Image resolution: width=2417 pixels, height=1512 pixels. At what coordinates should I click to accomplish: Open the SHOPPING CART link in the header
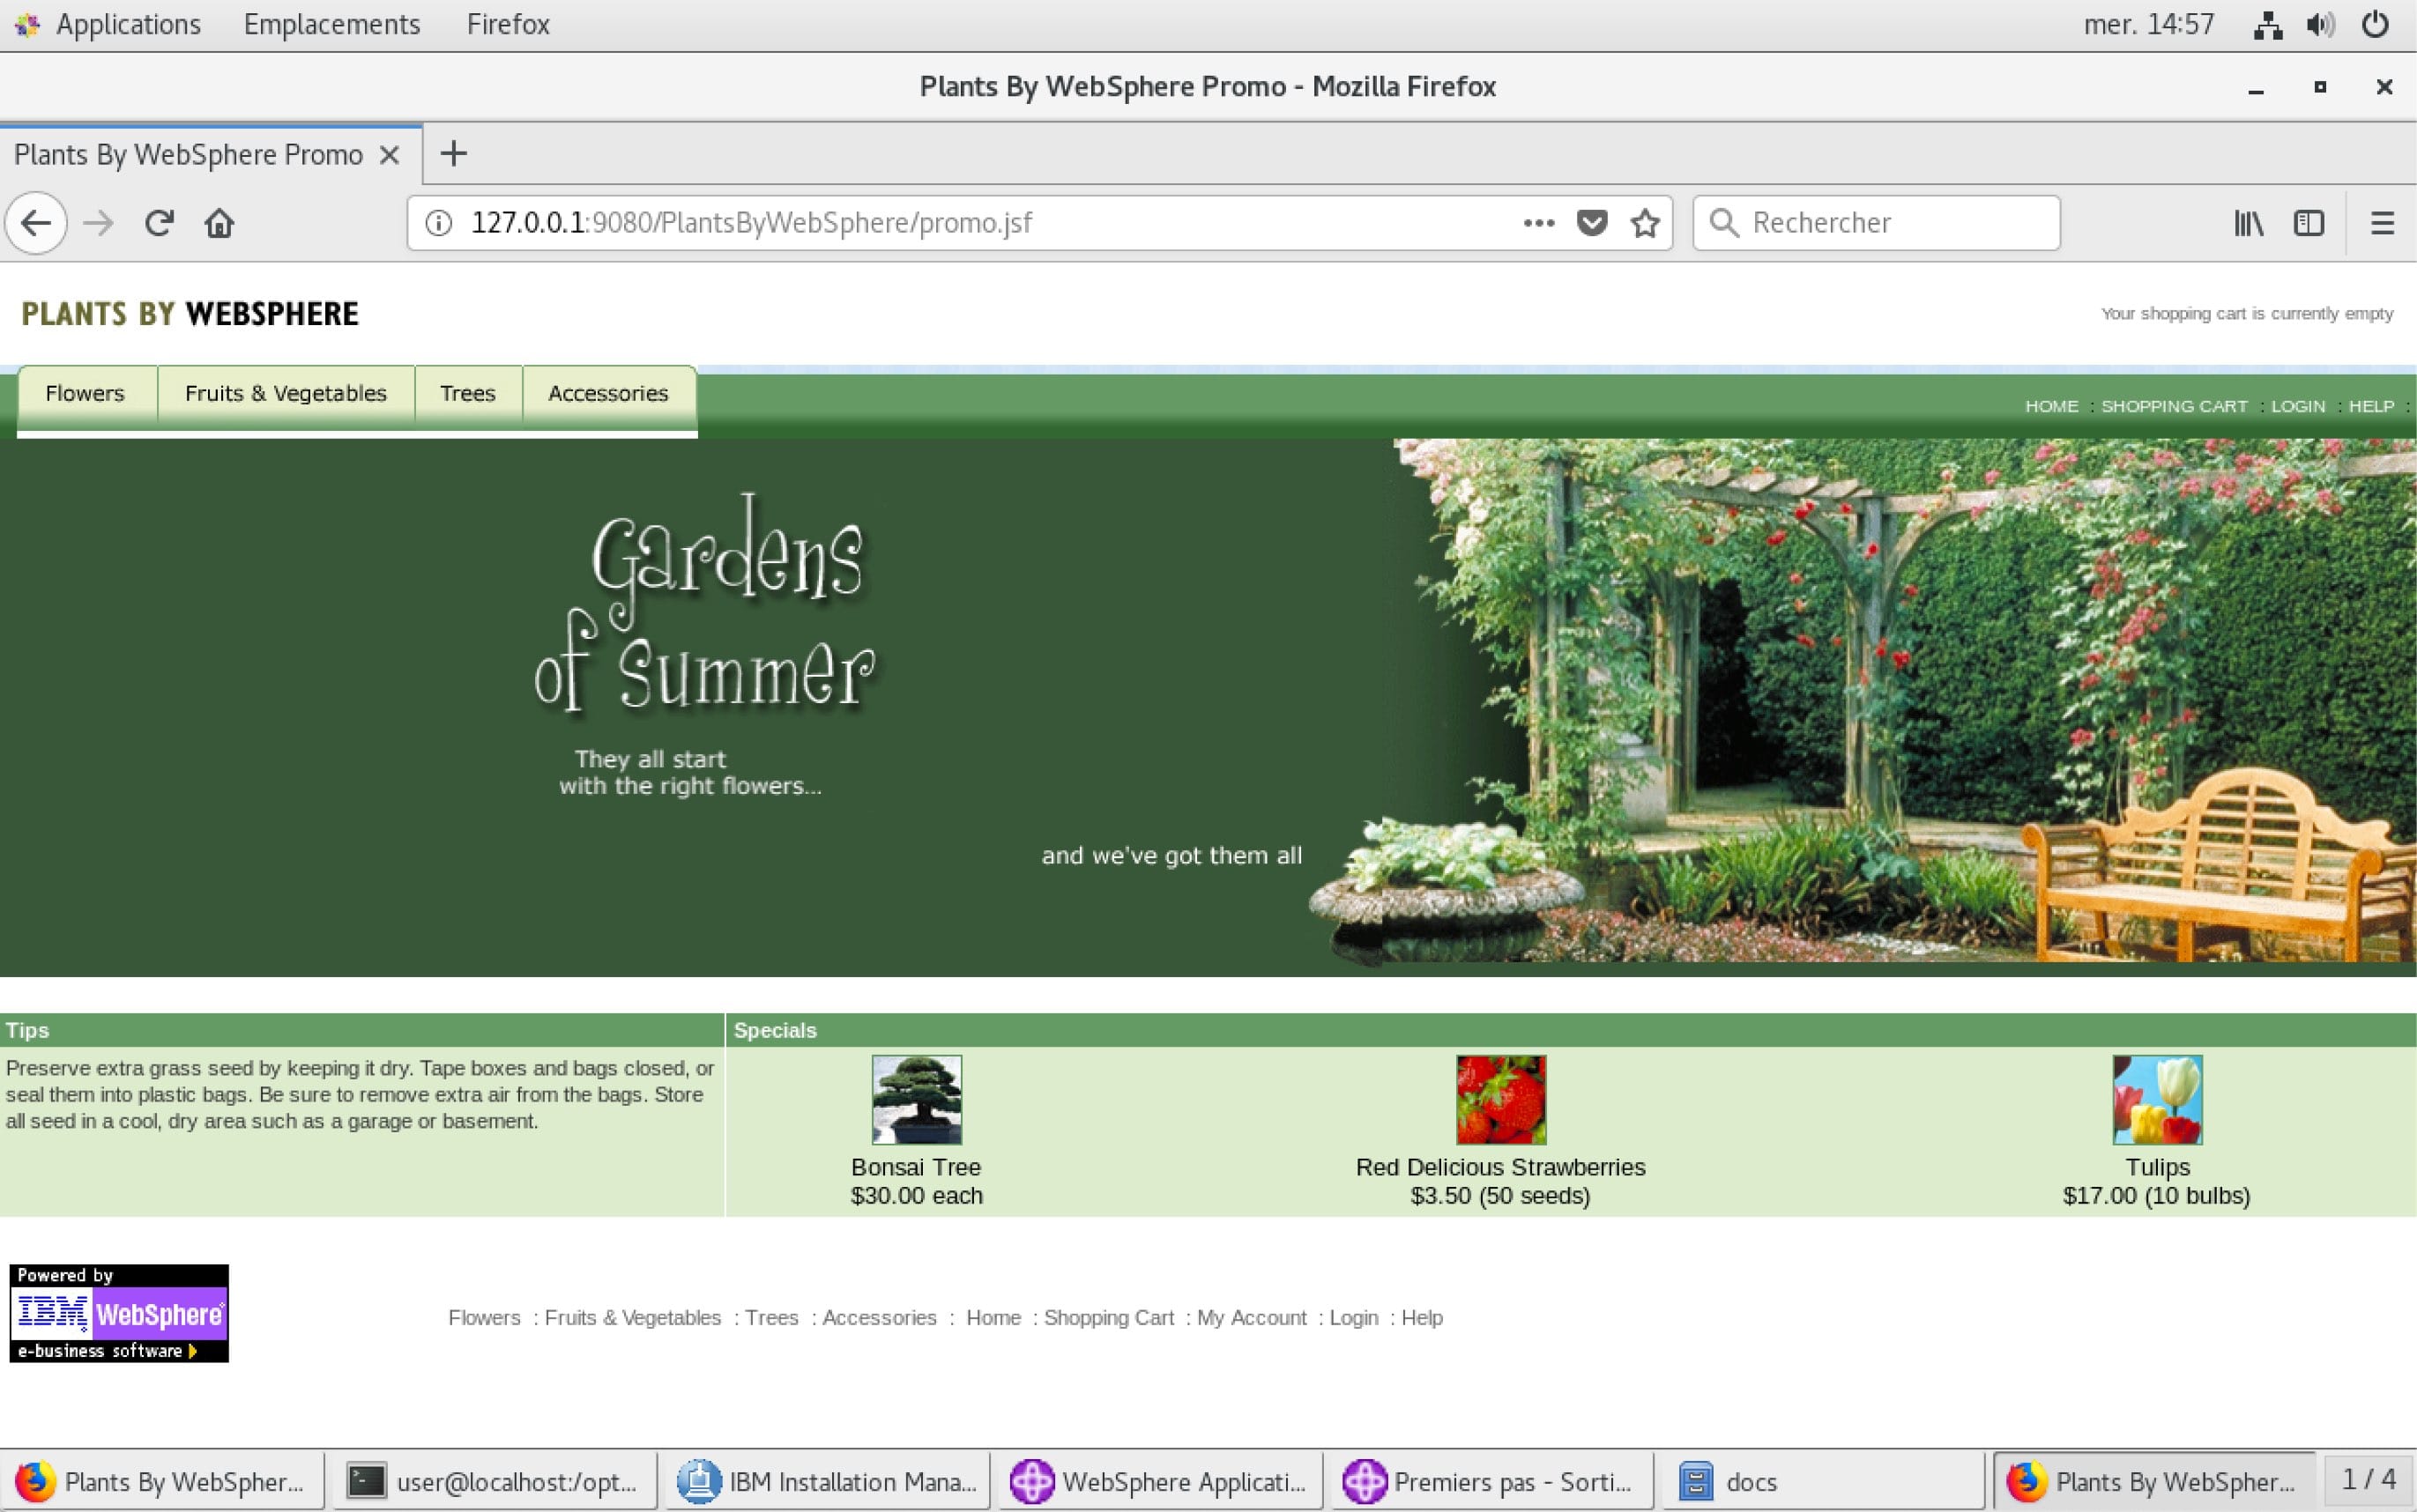click(2173, 406)
